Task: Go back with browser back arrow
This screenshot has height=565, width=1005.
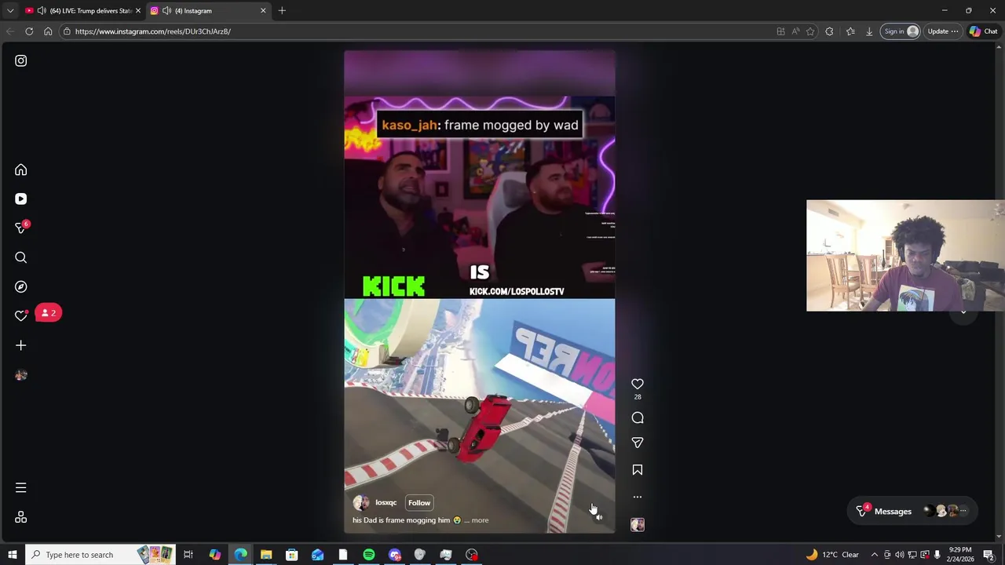Action: click(10, 31)
